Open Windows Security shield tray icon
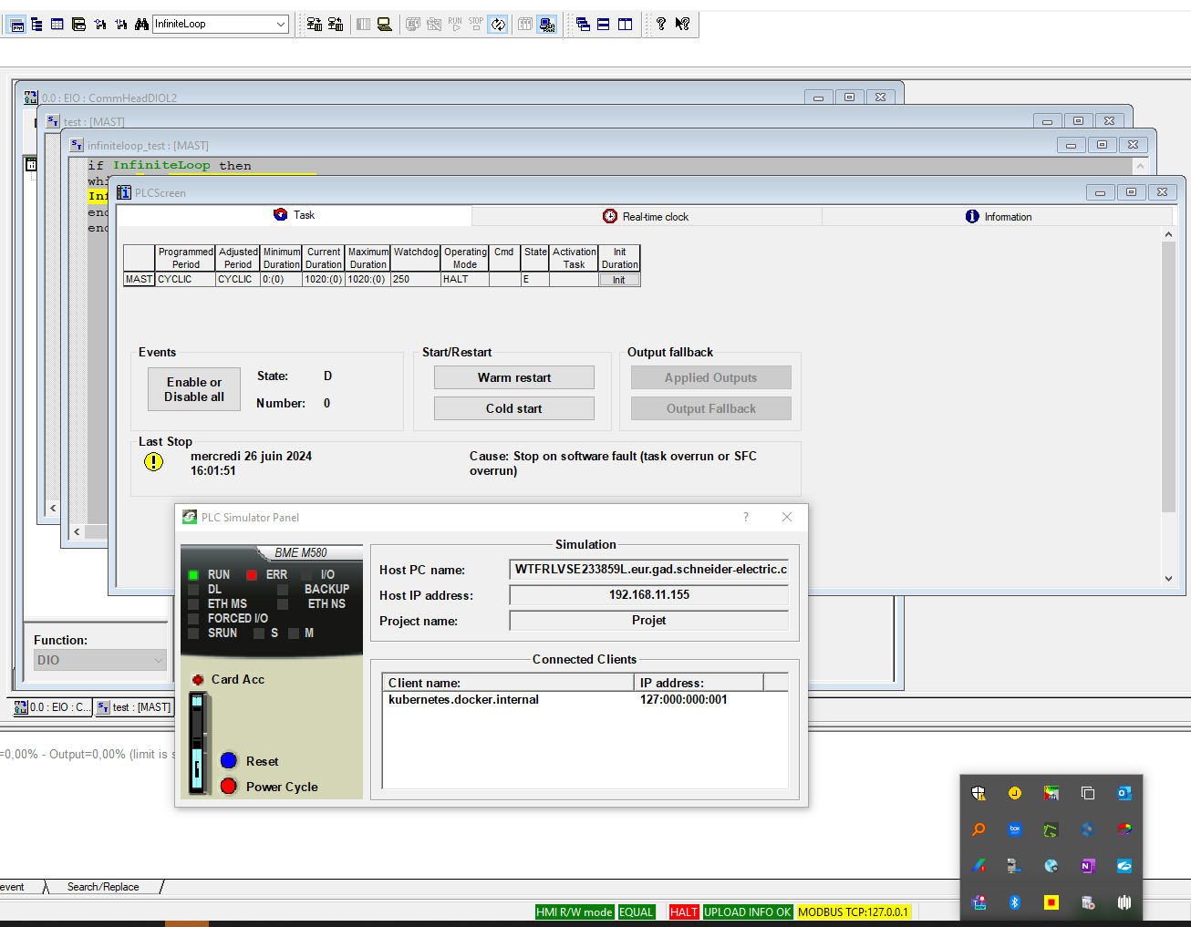This screenshot has height=927, width=1191. pos(979,793)
